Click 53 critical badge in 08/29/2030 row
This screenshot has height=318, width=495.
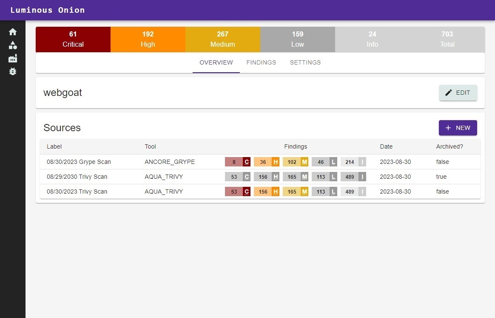[x=237, y=177]
